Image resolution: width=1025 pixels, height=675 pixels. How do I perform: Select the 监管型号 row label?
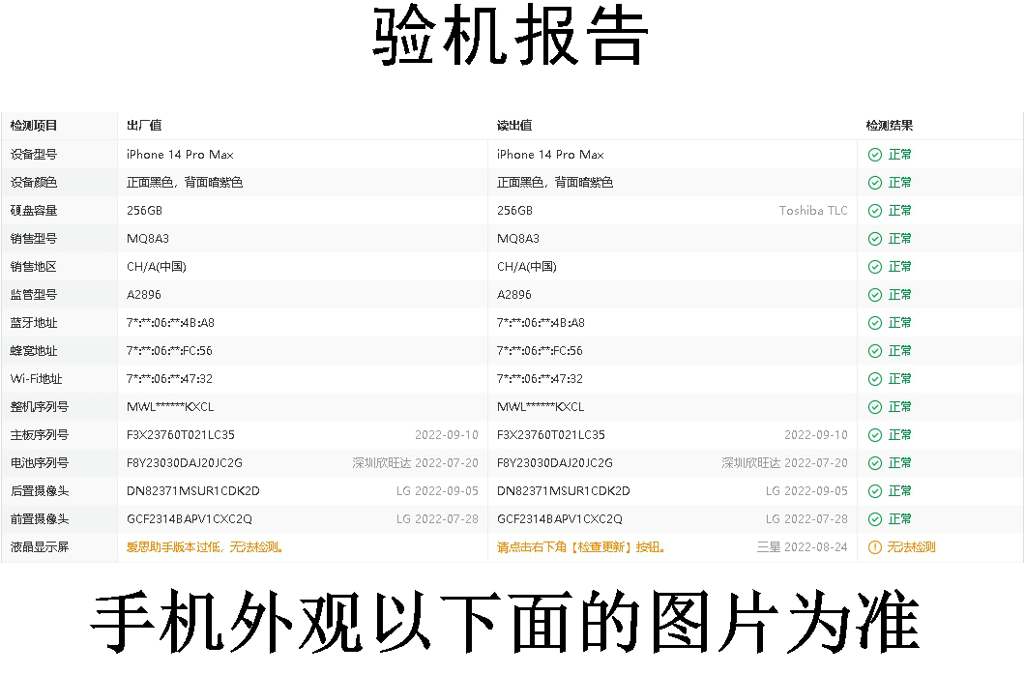point(34,295)
